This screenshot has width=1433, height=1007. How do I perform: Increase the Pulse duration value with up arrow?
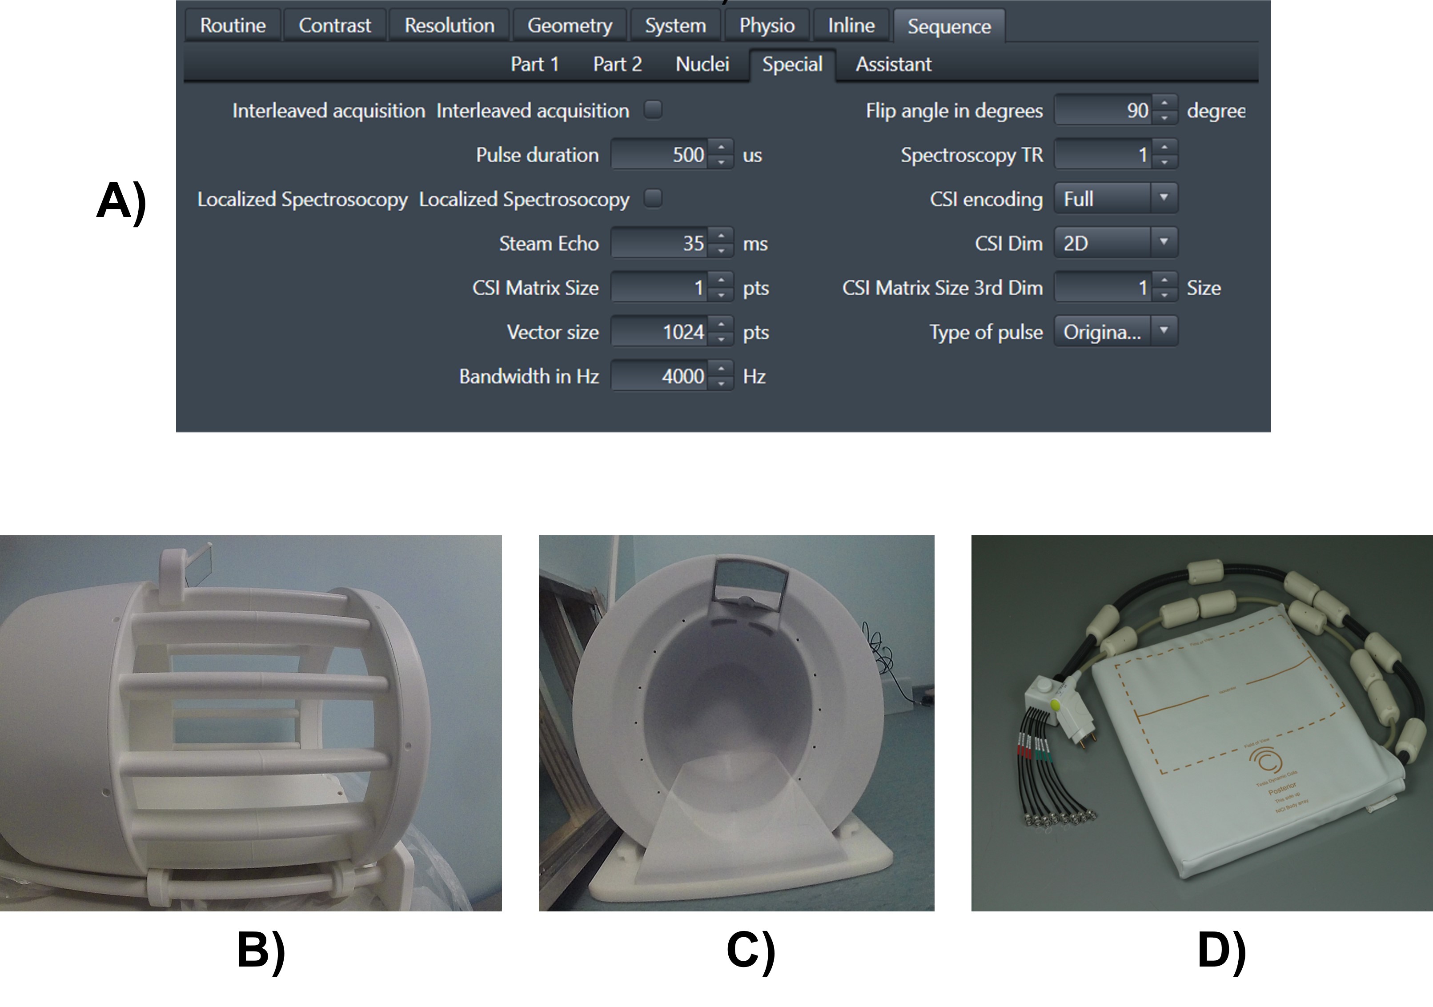(722, 147)
